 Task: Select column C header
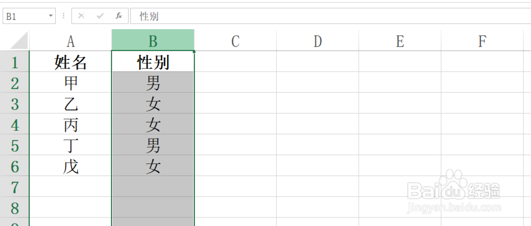[235, 40]
